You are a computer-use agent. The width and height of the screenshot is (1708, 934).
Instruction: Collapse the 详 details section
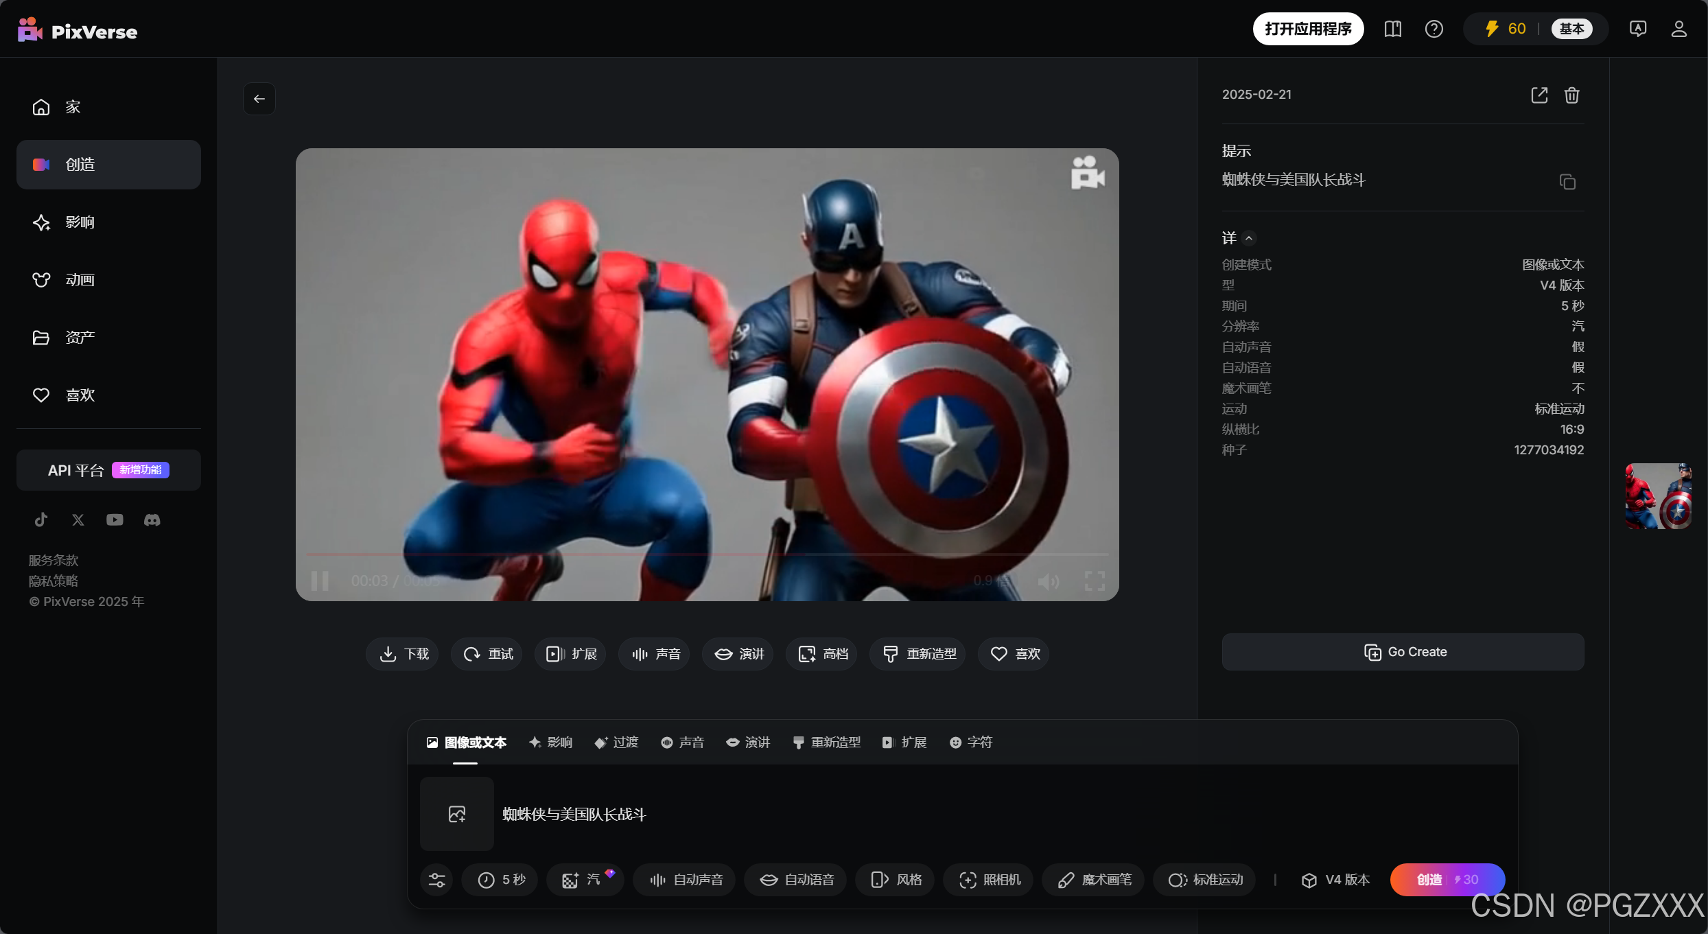(1249, 238)
